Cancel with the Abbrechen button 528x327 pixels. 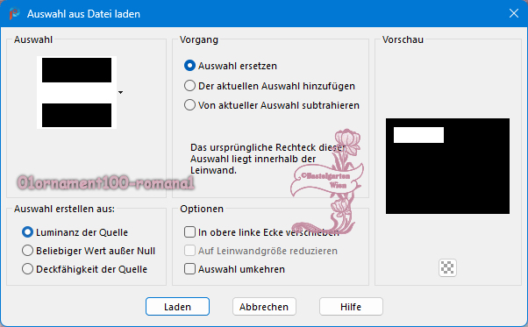(264, 307)
